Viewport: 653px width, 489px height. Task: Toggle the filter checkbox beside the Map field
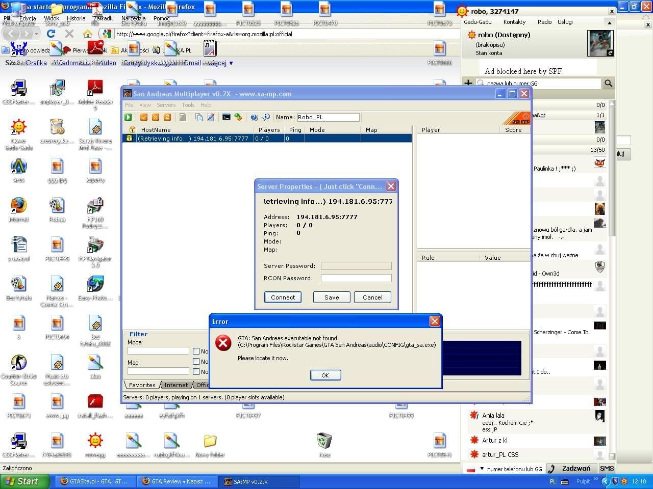(x=196, y=371)
